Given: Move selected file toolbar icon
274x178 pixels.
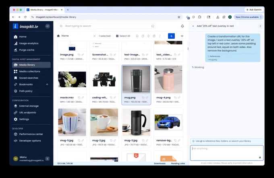Looking at the screenshot, I should pyautogui.click(x=148, y=36).
